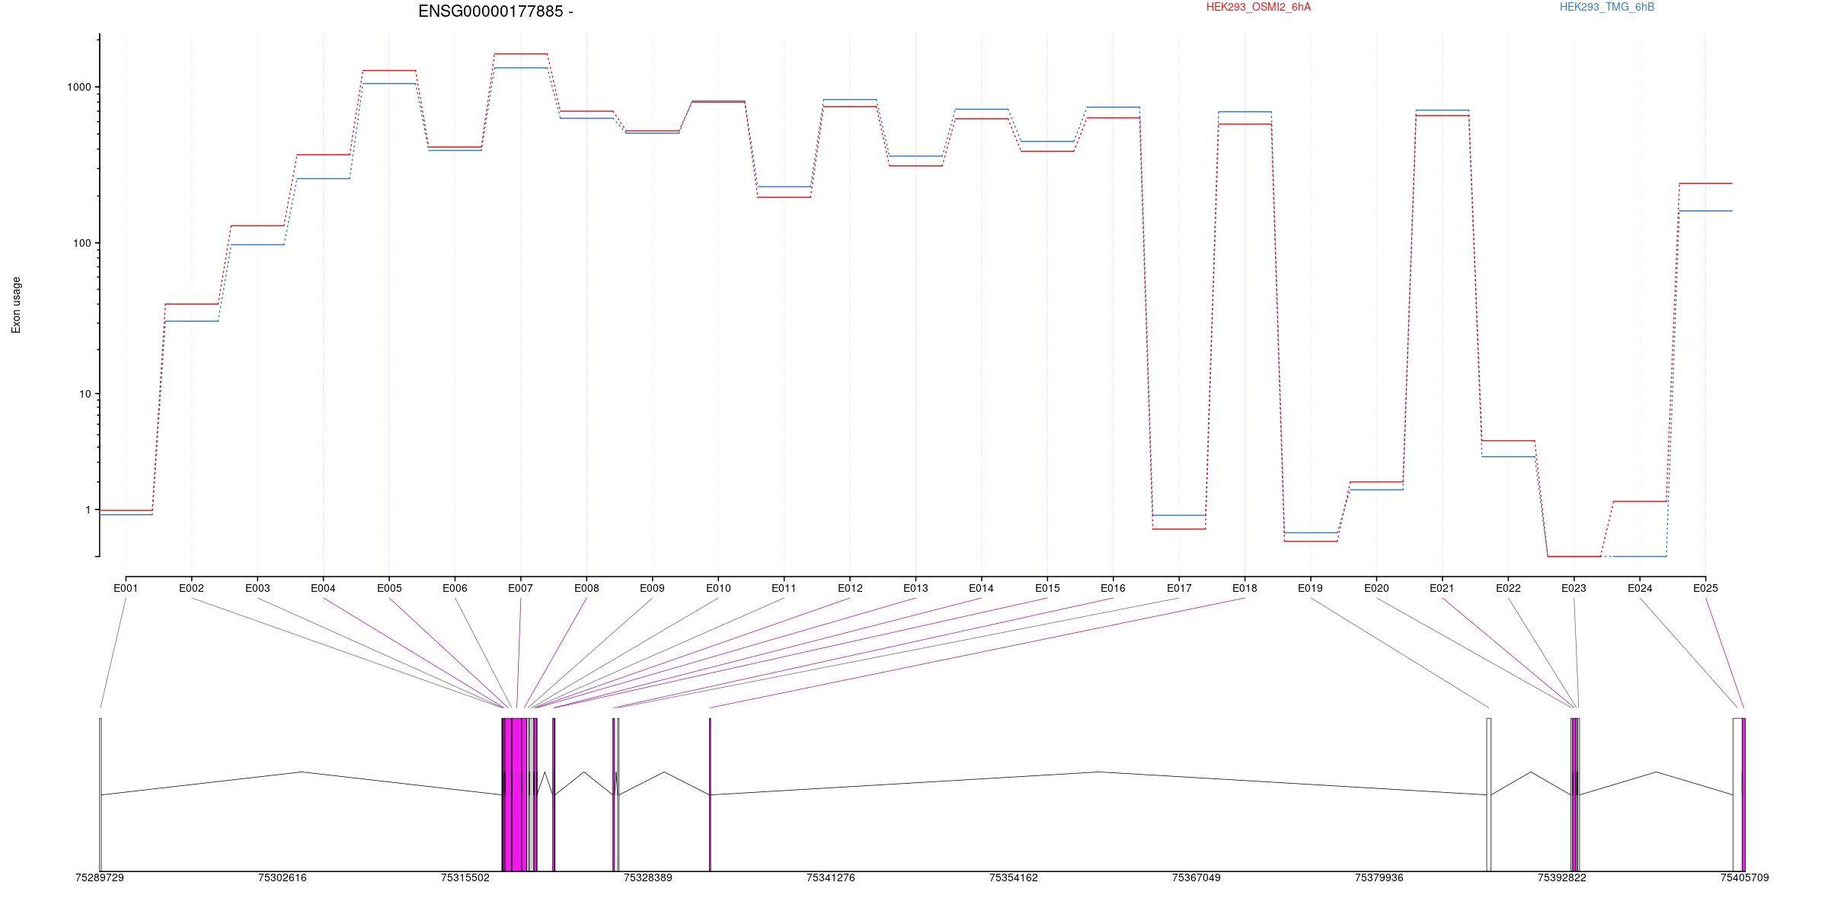
Task: Click the white exon box at gene model start
Action: click(x=101, y=794)
